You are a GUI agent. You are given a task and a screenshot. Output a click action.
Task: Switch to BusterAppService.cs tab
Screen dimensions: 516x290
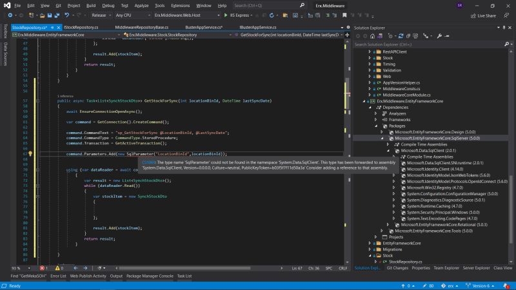tap(204, 27)
